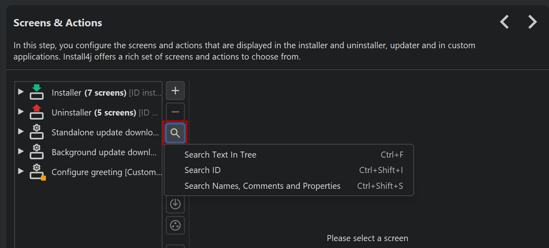Expand the Standalone update downloader node
Viewport: 549px width, 248px height.
(21, 131)
